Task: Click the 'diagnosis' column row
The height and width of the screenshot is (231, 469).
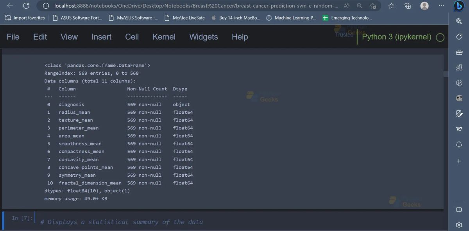Action: 119,104
